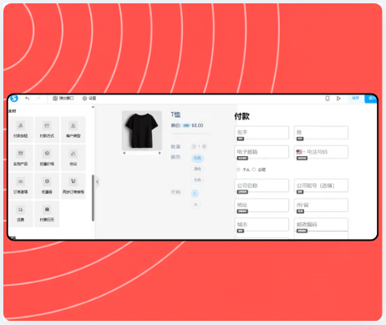Add the 付费日历 paid calendar component
The image size is (386, 325).
tap(47, 214)
